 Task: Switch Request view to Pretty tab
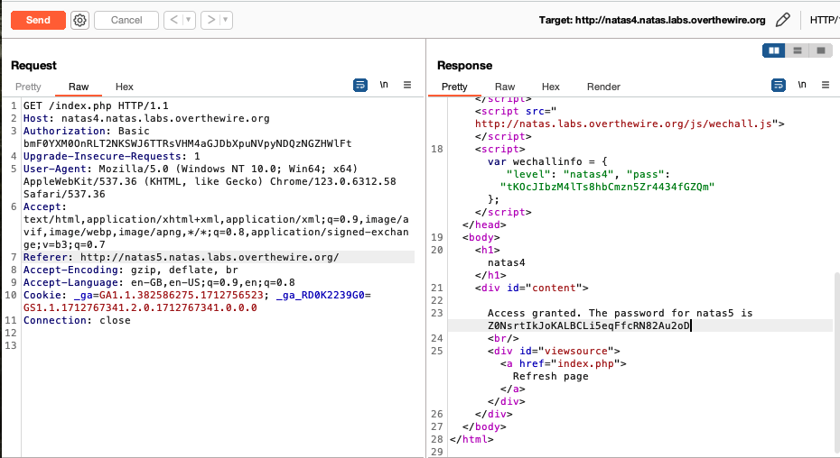(28, 87)
